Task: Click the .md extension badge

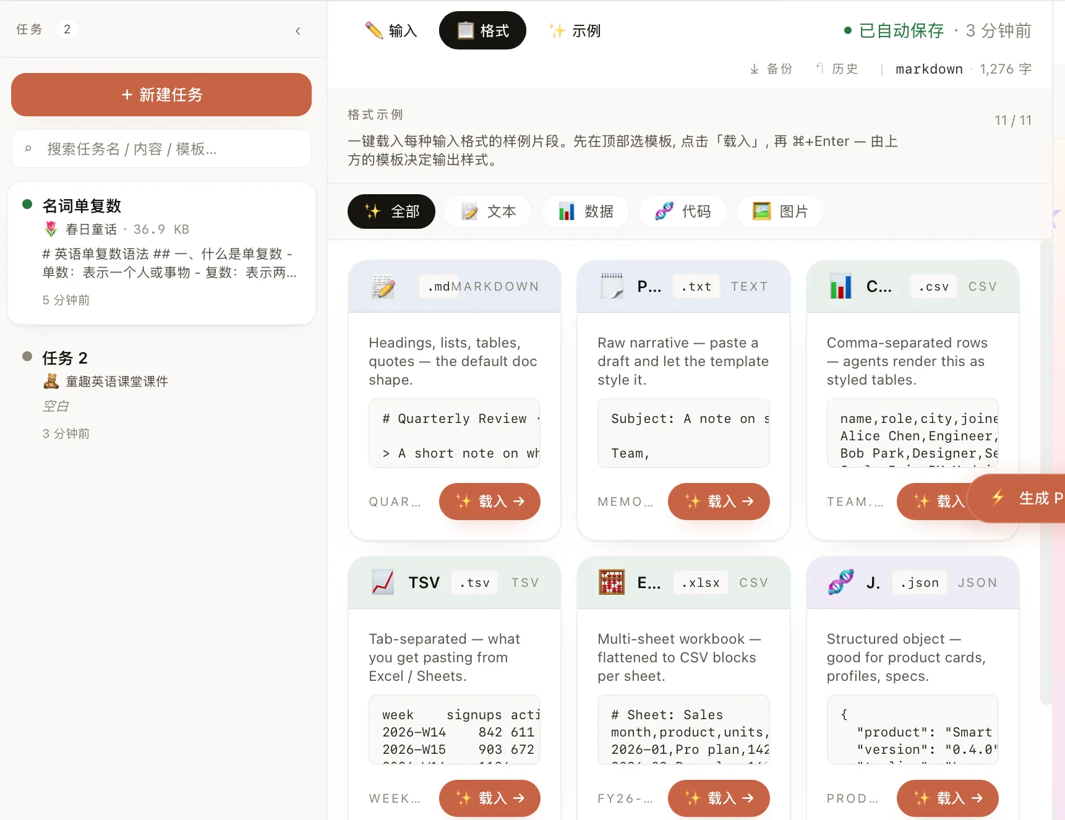Action: pyautogui.click(x=439, y=286)
